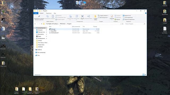The height and width of the screenshot is (95, 170).
Task: Open Documents (Документы) in sidebar
Action: [x=41, y=34]
